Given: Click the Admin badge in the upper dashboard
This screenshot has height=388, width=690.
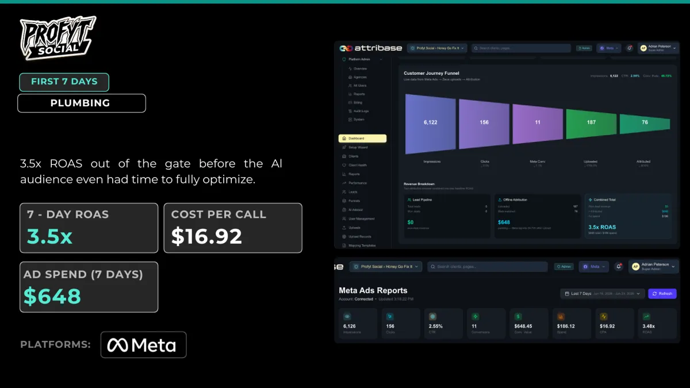Looking at the screenshot, I should [584, 48].
